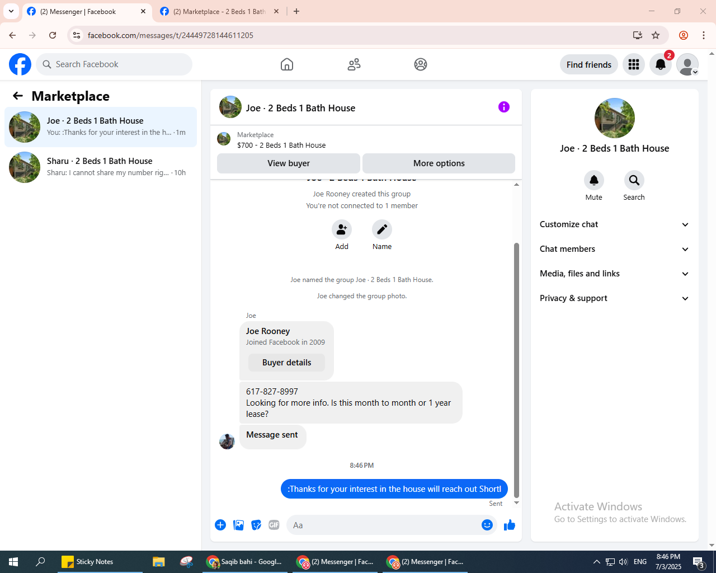Open the Facebook logo home link

(20, 64)
